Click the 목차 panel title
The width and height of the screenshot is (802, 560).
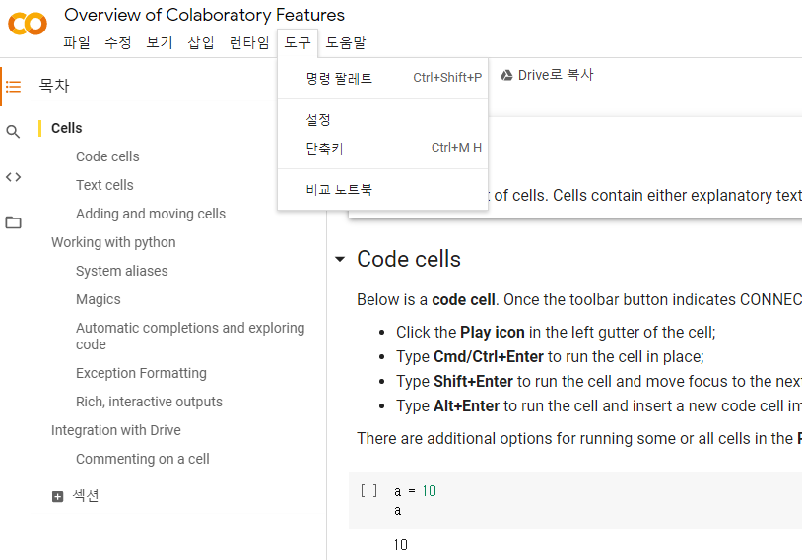[x=54, y=86]
